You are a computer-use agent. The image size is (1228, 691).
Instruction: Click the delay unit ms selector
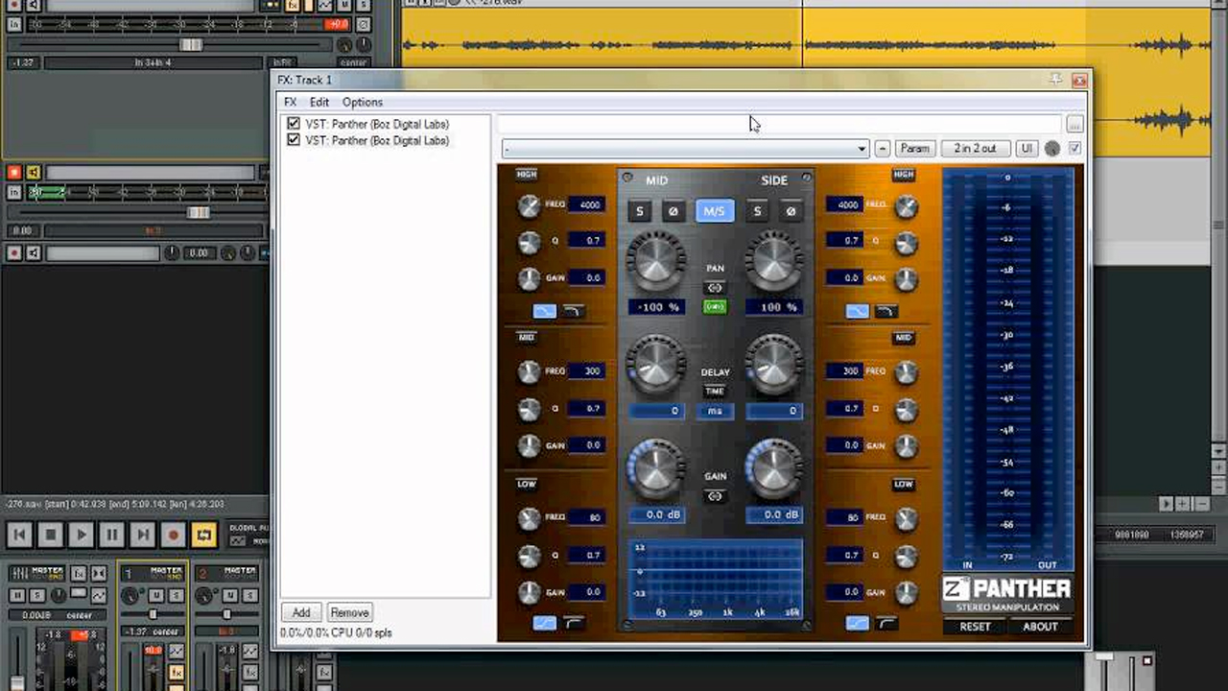(x=715, y=411)
